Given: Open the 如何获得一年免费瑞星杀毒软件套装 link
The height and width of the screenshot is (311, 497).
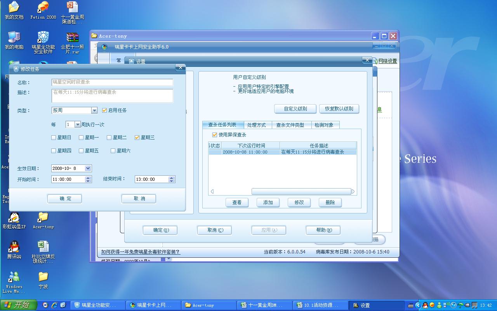Looking at the screenshot, I should pyautogui.click(x=141, y=252).
